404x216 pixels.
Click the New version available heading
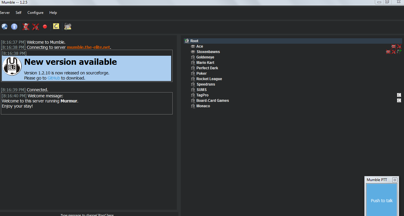coord(70,62)
